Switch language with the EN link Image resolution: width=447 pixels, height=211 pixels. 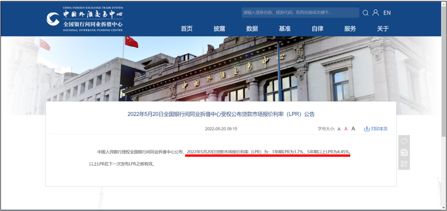coord(387,13)
